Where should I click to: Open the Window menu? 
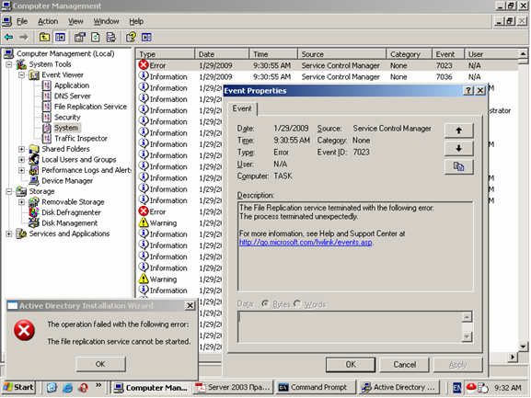(106, 22)
